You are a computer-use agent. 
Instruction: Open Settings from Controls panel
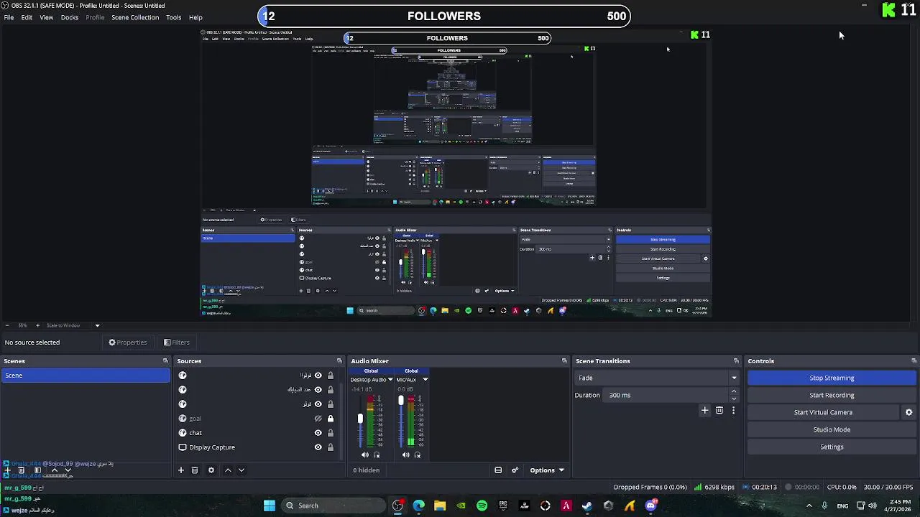click(x=832, y=447)
